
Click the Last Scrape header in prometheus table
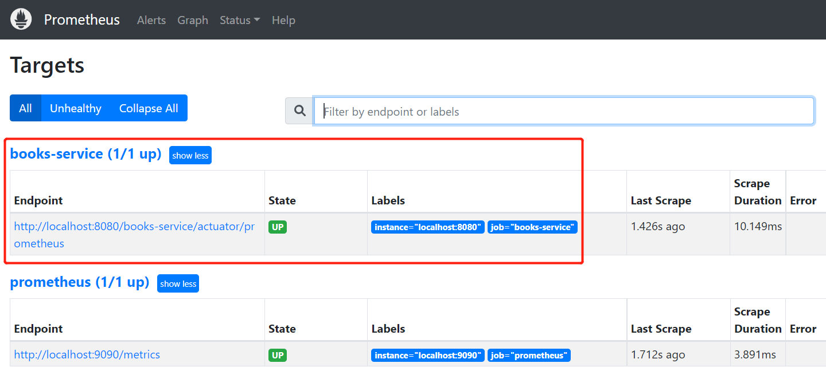pyautogui.click(x=661, y=329)
